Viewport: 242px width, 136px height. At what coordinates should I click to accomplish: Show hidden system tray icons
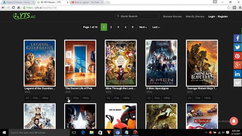pos(206,133)
